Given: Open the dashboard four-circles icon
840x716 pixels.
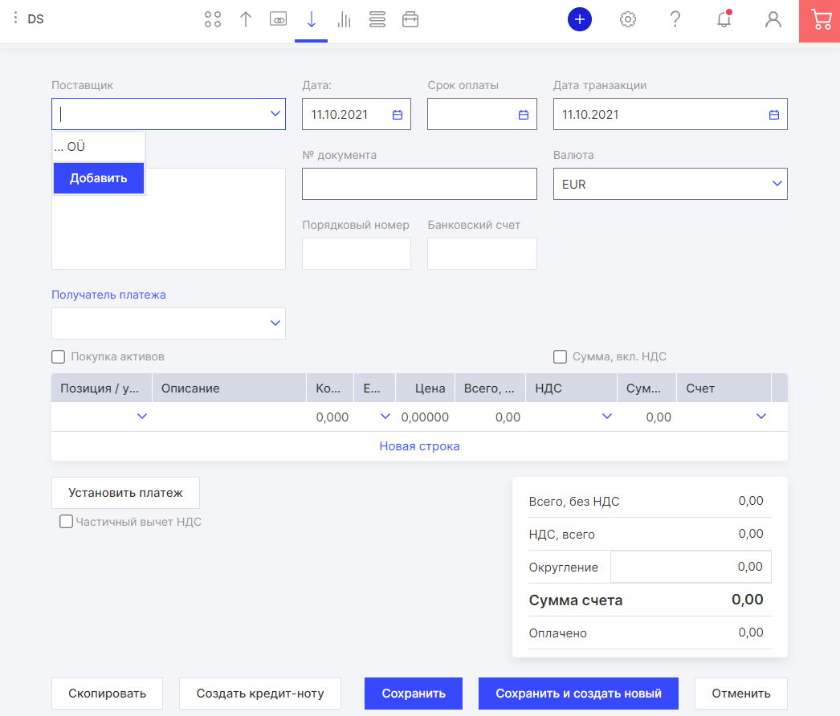Looking at the screenshot, I should (x=213, y=20).
